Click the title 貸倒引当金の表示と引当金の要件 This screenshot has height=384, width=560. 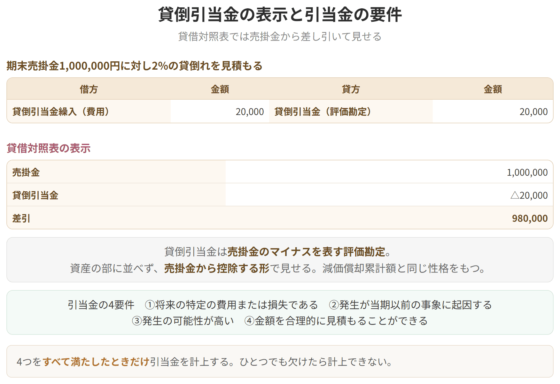point(280,15)
